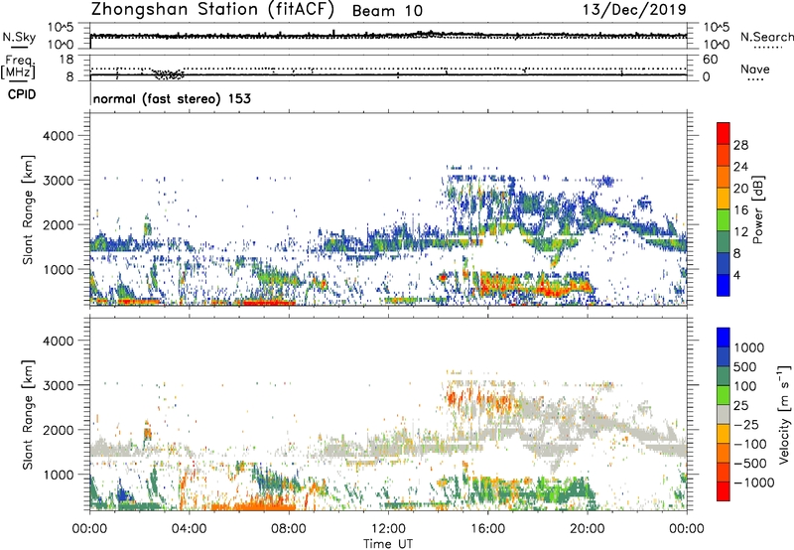
Task: Click the '24' tick on the power colorbar
Action: [x=740, y=167]
